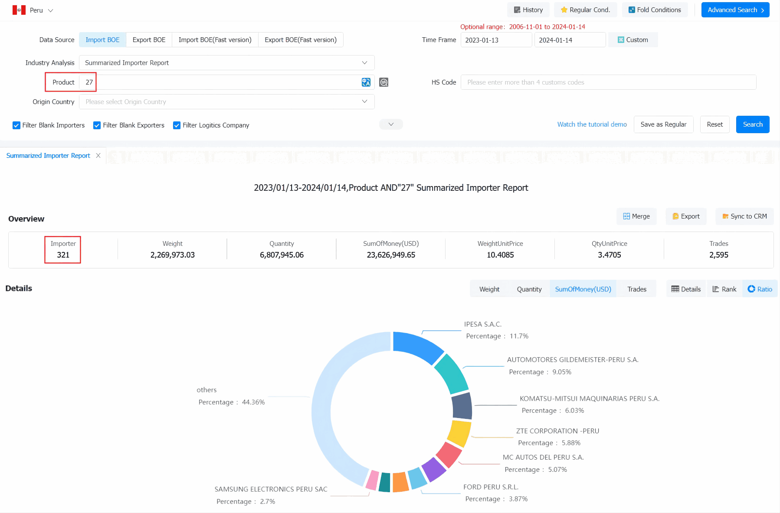
Task: Select Export BOE data source
Action: [x=149, y=40]
